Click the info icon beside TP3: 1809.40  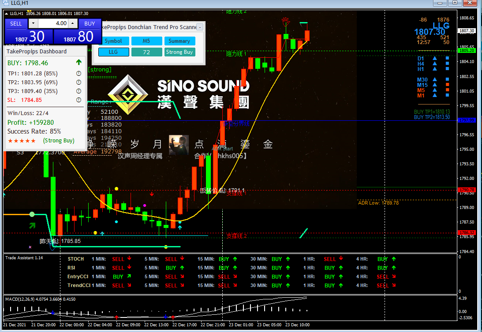tap(78, 91)
